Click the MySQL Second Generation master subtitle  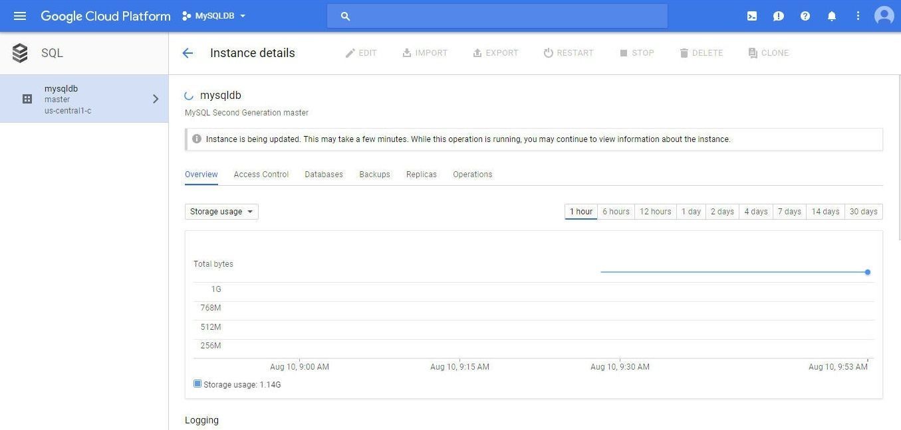(247, 113)
